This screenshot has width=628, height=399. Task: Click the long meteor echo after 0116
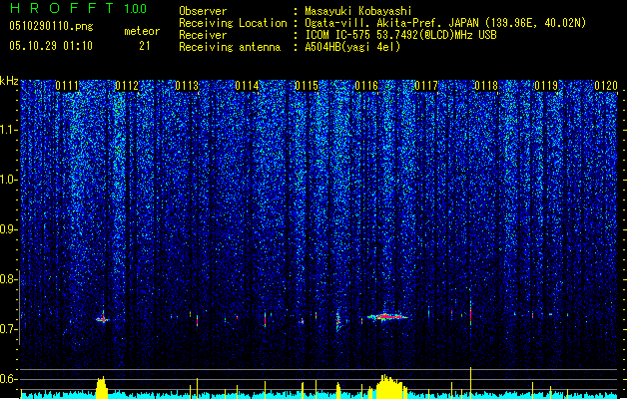click(387, 317)
